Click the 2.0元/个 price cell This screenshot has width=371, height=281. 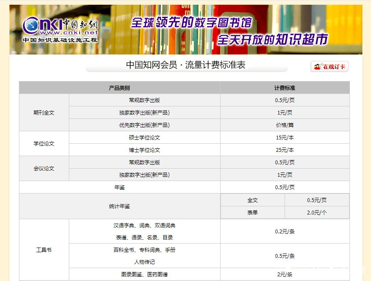pyautogui.click(x=317, y=212)
